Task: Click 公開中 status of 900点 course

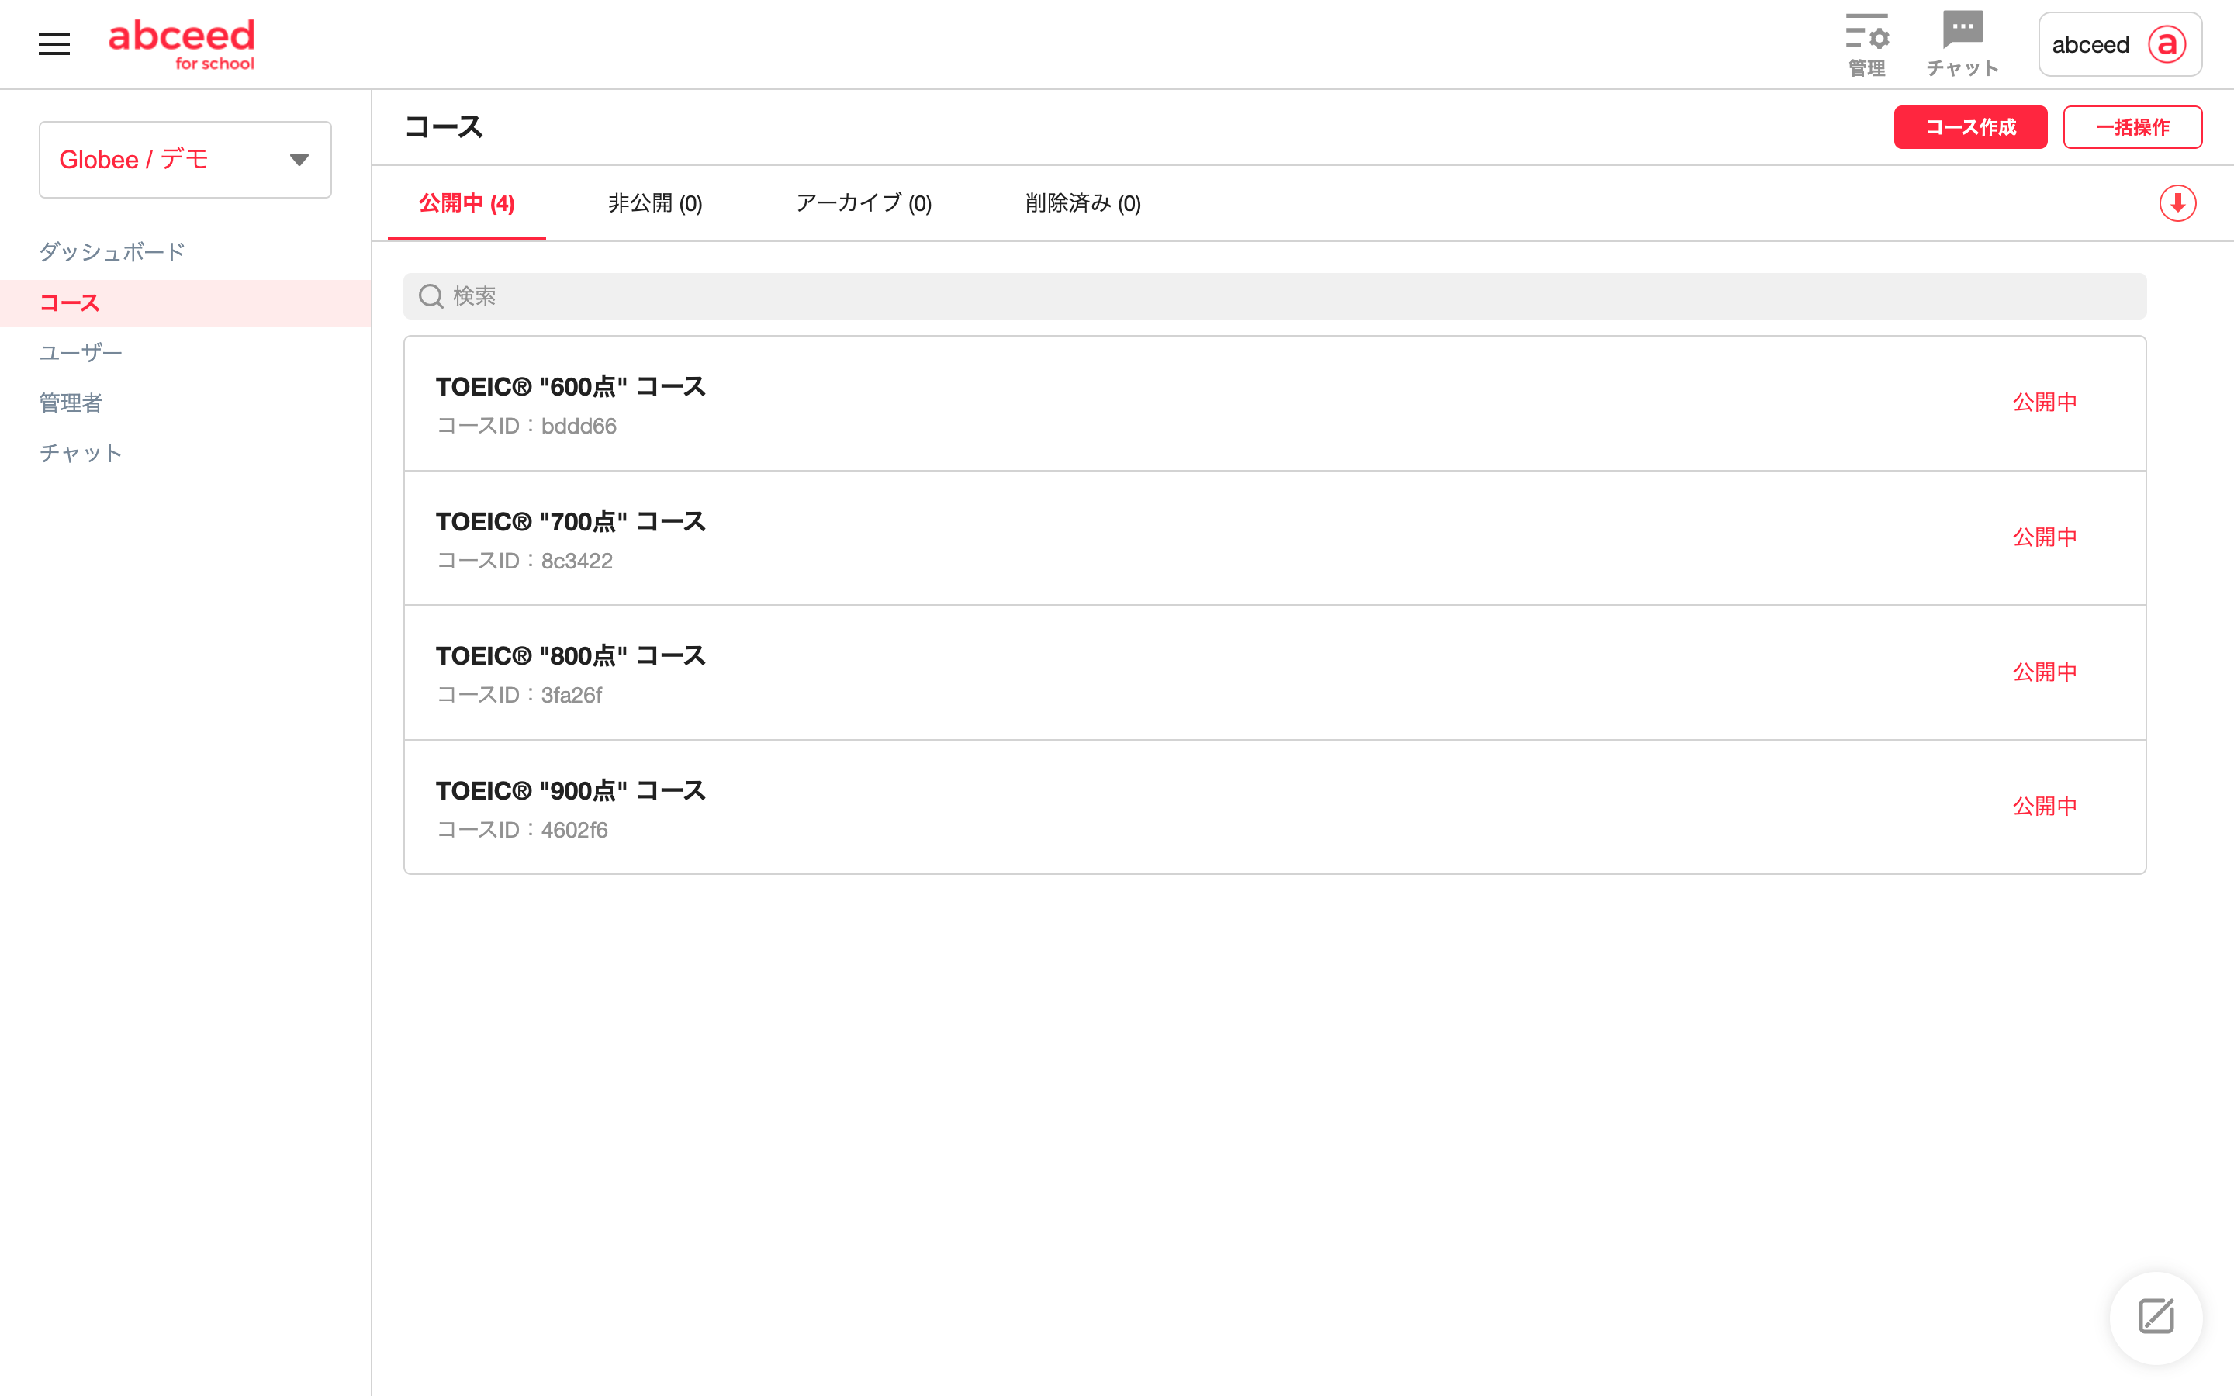Action: 2045,806
